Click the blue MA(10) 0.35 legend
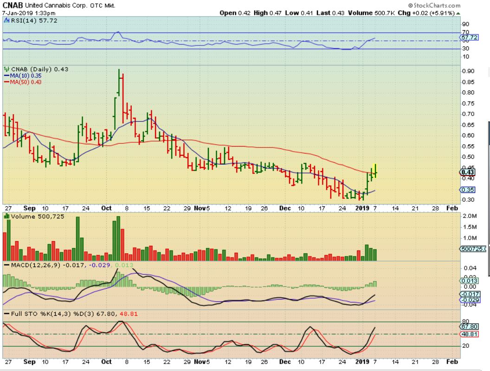The image size is (490, 371). click(x=22, y=76)
